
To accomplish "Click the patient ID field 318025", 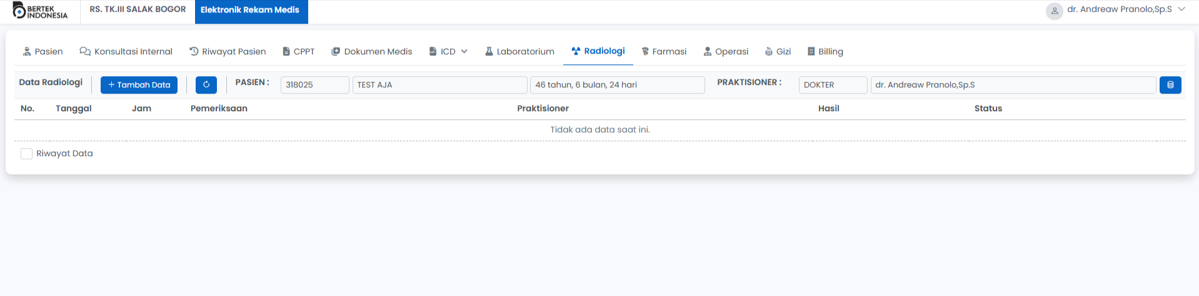I will 314,85.
